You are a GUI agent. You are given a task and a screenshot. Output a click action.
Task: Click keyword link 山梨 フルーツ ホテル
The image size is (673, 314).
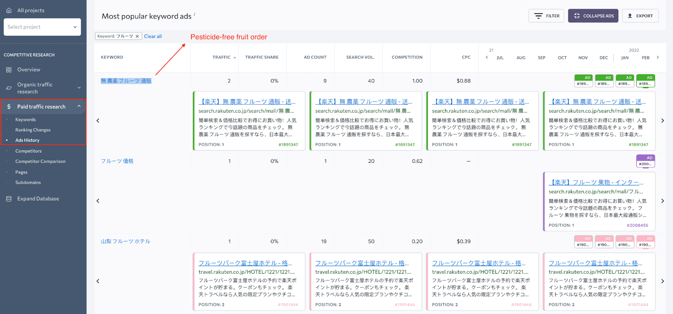pyautogui.click(x=125, y=241)
